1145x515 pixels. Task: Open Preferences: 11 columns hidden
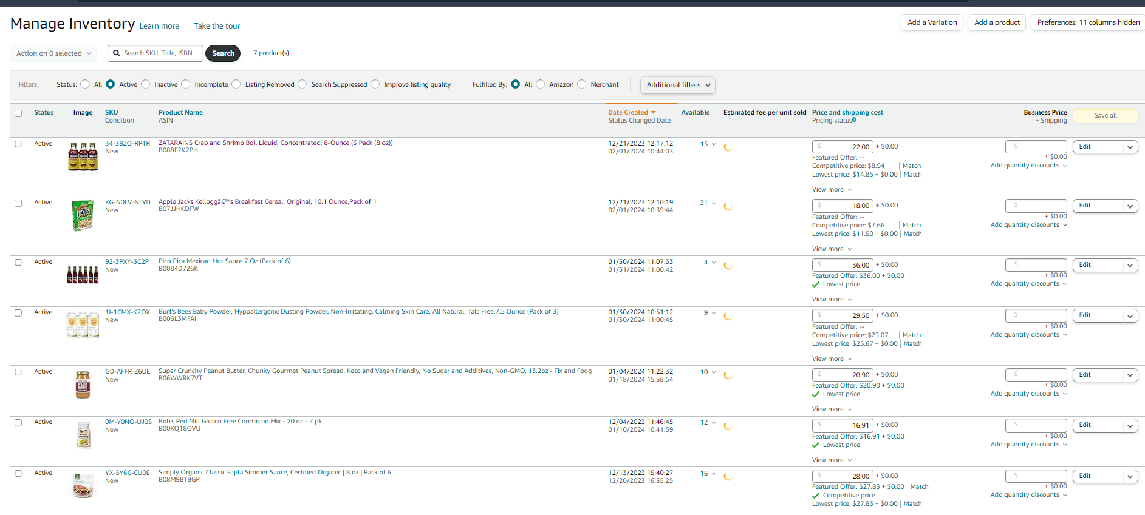pyautogui.click(x=1088, y=23)
